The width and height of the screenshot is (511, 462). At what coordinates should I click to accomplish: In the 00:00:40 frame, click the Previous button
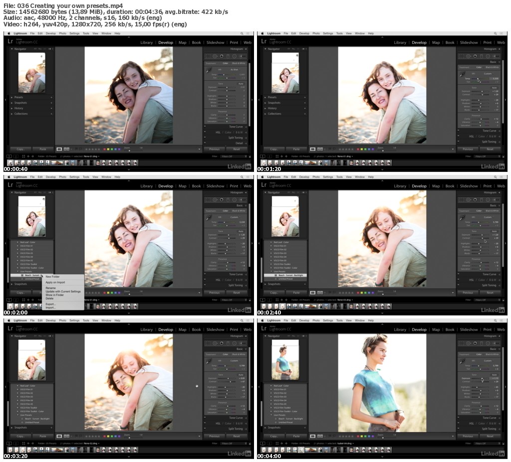click(x=215, y=149)
